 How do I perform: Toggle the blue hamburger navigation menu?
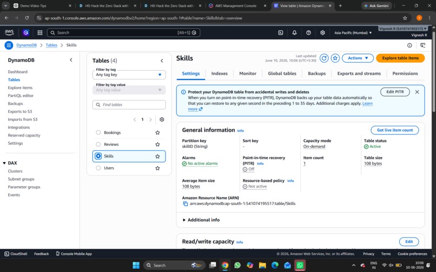click(x=9, y=45)
